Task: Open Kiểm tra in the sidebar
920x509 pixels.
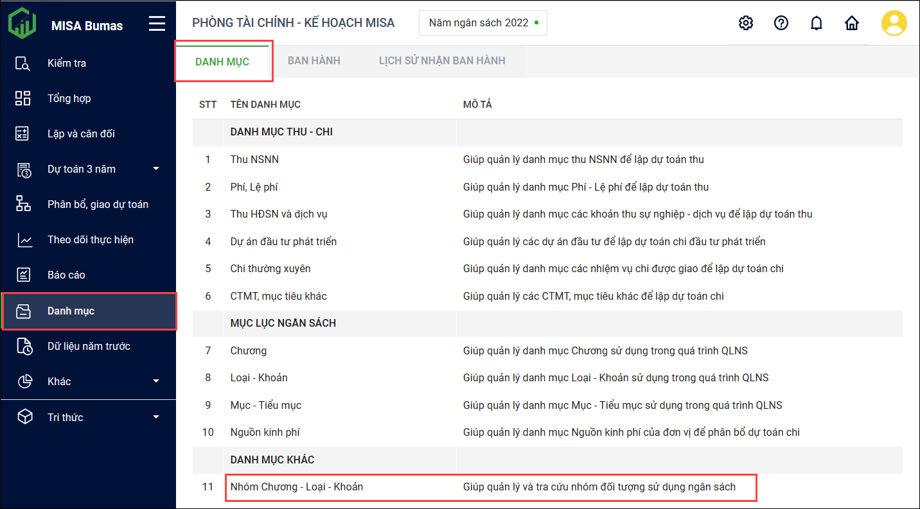Action: 67,63
